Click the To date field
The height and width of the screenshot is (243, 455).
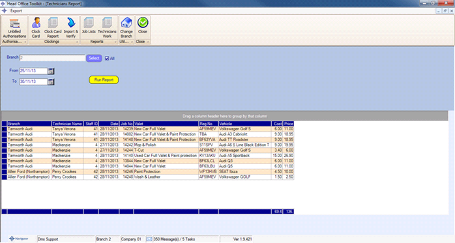[x=33, y=81]
